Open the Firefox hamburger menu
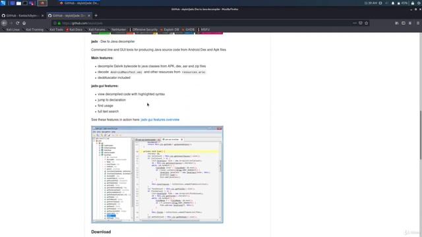This screenshot has width=422, height=237. [418, 23]
